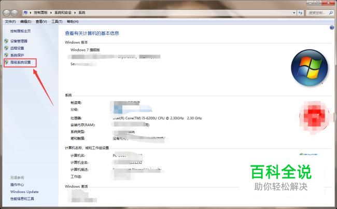Click 系统 breadcrumb segment

coord(82,12)
